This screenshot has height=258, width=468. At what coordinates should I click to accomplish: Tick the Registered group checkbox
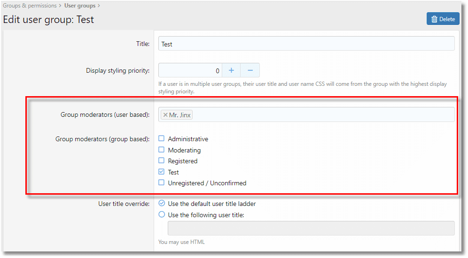click(x=162, y=161)
